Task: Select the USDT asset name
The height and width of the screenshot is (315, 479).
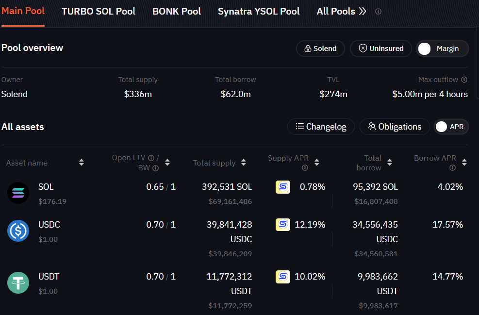Action: click(x=49, y=277)
